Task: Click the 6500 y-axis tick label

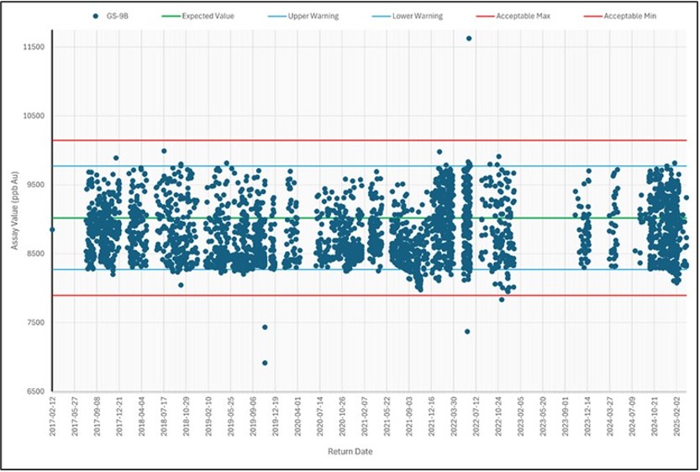Action: pos(34,391)
